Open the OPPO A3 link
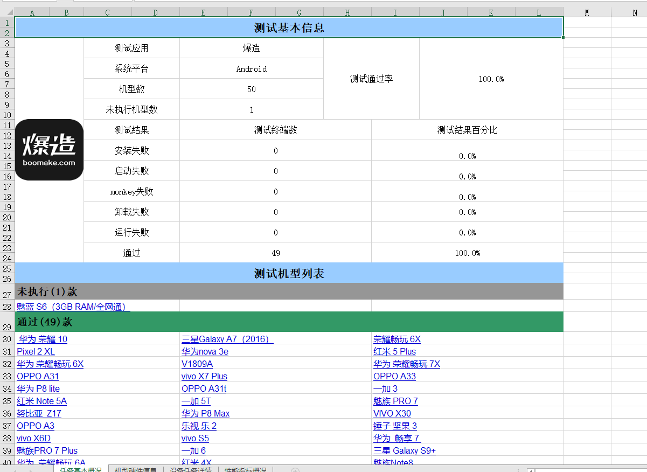This screenshot has width=647, height=472. [x=36, y=426]
